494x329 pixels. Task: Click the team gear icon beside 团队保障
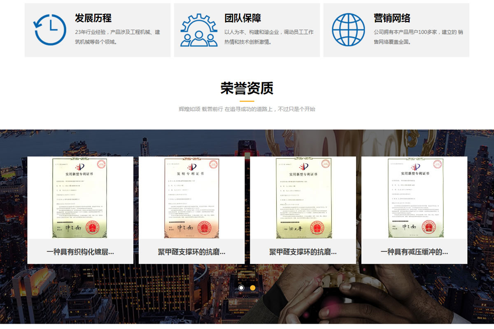coord(199,30)
